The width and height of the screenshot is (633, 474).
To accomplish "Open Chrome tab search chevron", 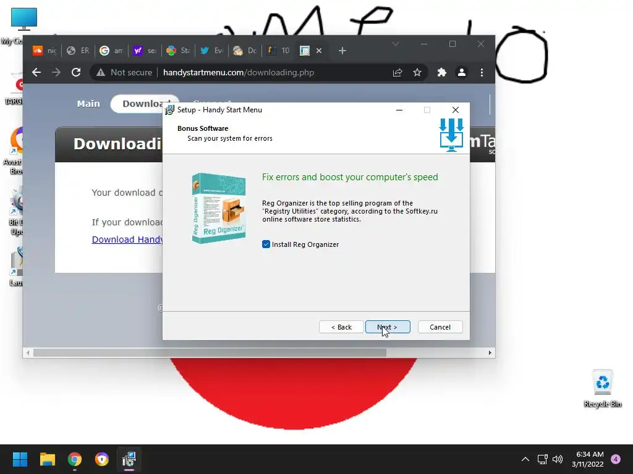I will (x=396, y=44).
